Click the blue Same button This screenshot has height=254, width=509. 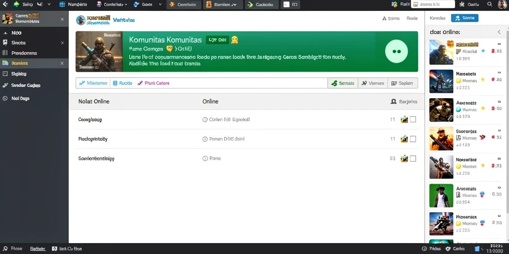tap(465, 18)
